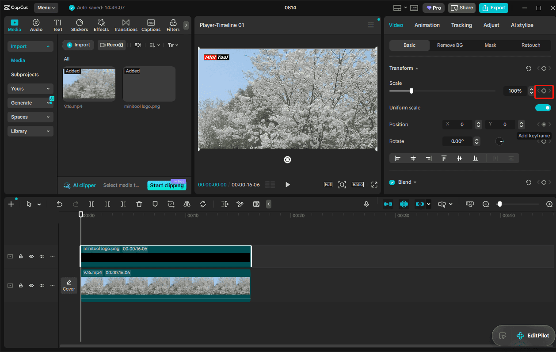Click the Rotate dial control

(x=499, y=141)
